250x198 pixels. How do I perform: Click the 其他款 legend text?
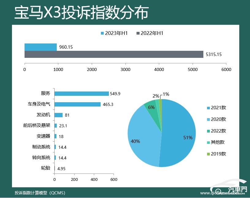coord(217,142)
